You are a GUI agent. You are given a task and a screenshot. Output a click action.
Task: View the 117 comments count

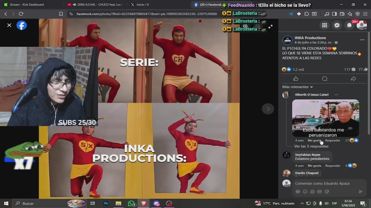coord(350,70)
